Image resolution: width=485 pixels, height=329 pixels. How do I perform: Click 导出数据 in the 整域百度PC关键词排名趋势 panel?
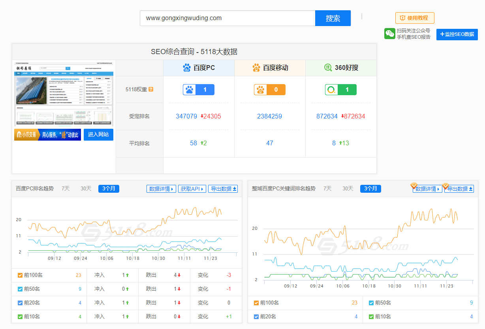pos(459,189)
